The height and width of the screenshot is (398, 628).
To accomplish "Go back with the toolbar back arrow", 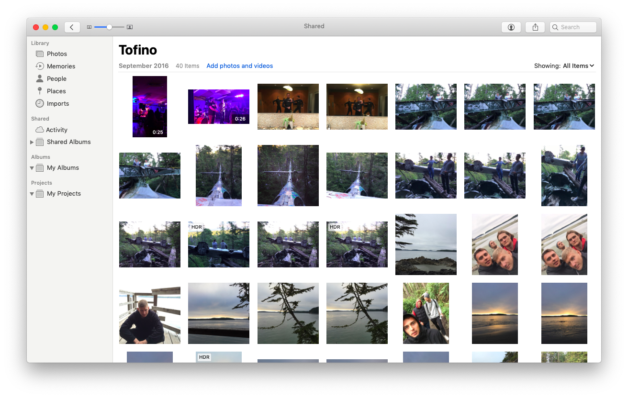I will point(72,27).
